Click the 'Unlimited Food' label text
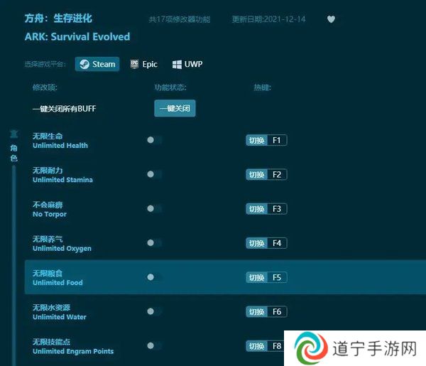The height and width of the screenshot is (366, 426). point(58,283)
